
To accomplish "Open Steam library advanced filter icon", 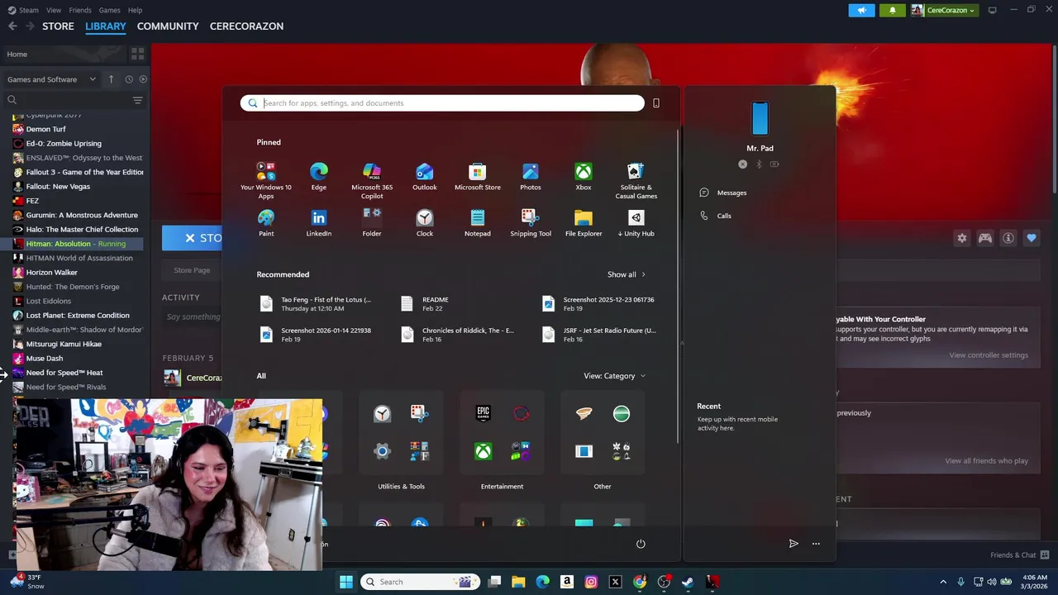I will click(x=137, y=100).
